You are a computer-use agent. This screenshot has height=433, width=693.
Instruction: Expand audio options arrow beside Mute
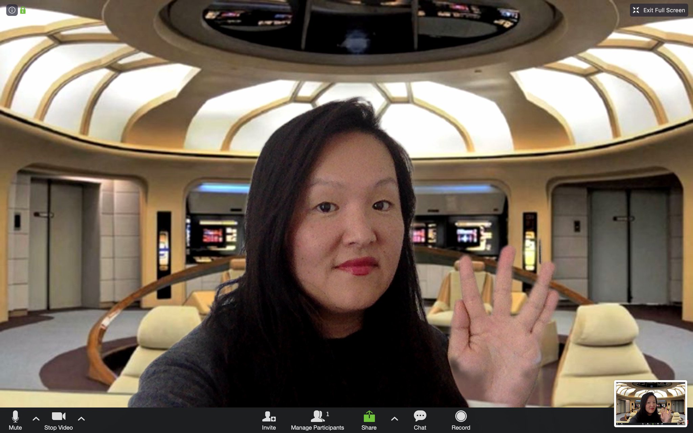36,419
